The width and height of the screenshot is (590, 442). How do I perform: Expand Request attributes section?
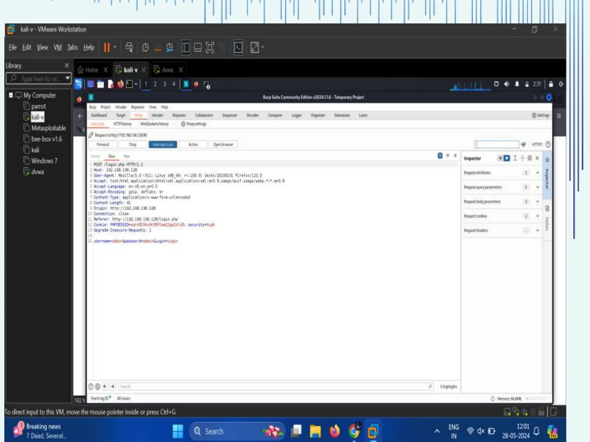pos(537,173)
